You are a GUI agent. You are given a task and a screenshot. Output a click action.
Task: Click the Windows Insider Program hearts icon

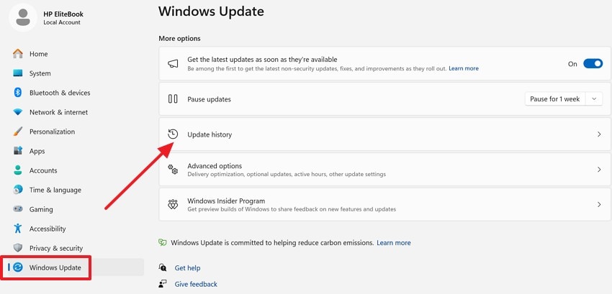173,204
